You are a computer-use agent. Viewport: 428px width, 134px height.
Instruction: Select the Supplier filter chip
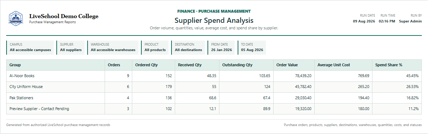(x=71, y=47)
